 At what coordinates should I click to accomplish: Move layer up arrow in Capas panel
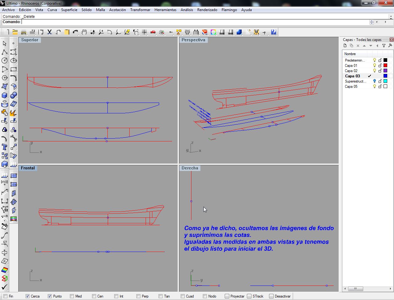pyautogui.click(x=364, y=46)
